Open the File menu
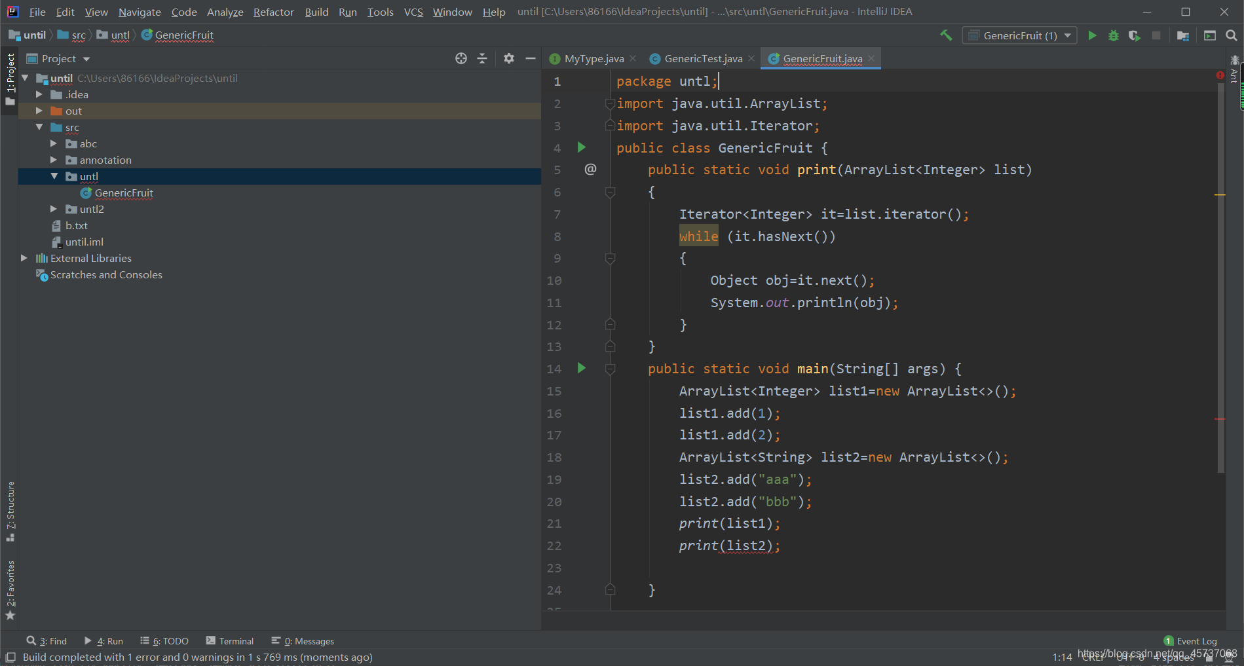Screen dimensions: 1244x666 pyautogui.click(x=37, y=12)
